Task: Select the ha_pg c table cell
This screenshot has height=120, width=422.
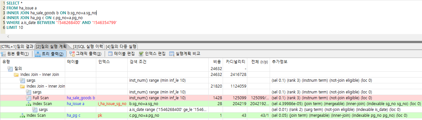Action: click(81, 115)
